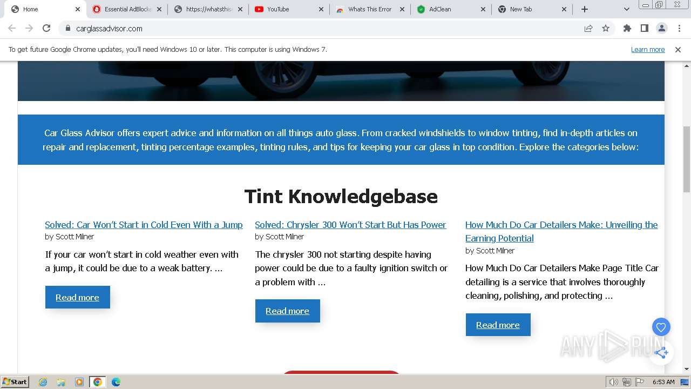Read more about cold weather car start
The width and height of the screenshot is (691, 389).
pos(77,297)
